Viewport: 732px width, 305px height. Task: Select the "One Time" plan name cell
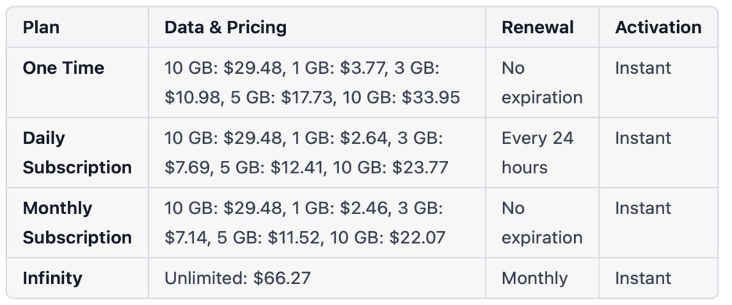tap(63, 68)
